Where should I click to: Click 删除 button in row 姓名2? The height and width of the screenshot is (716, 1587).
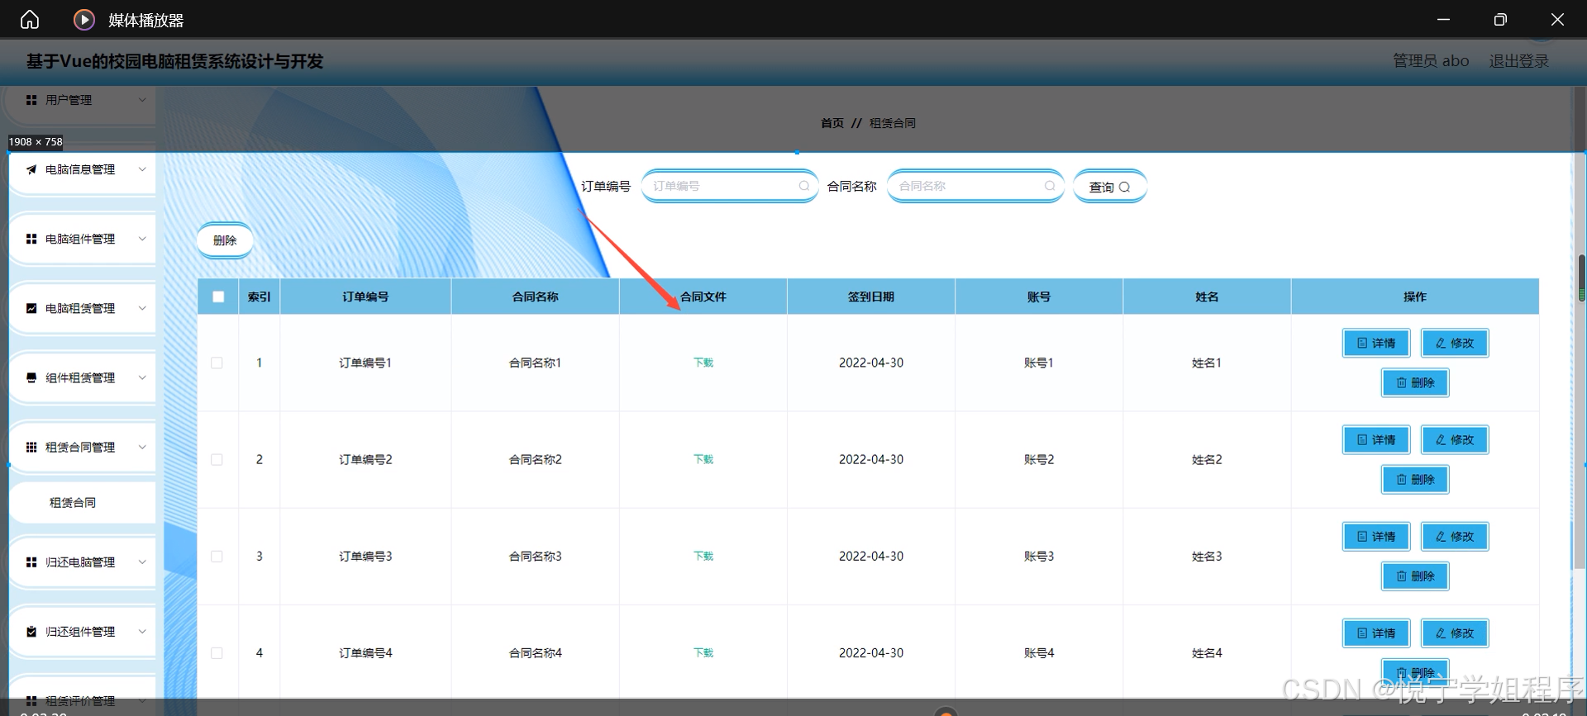click(1415, 479)
